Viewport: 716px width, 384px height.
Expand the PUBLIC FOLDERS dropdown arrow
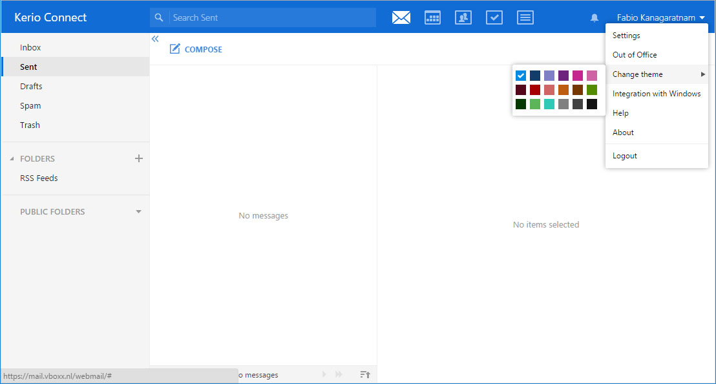(x=138, y=211)
